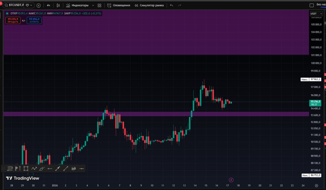The height and width of the screenshot is (190, 326).
Task: Toggle the green status dot beside ОТКР
Action: pyautogui.click(x=7, y=14)
